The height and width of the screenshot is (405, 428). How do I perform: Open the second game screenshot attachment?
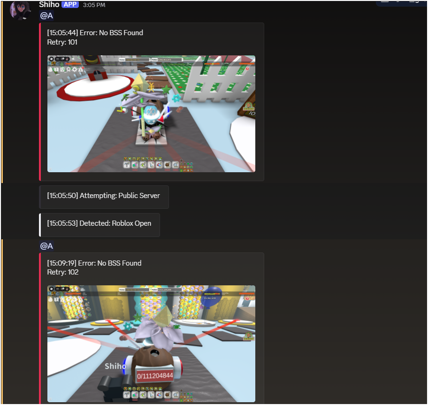[x=151, y=344]
